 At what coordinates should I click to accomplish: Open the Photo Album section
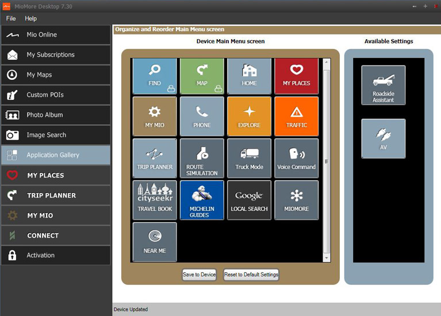point(56,115)
